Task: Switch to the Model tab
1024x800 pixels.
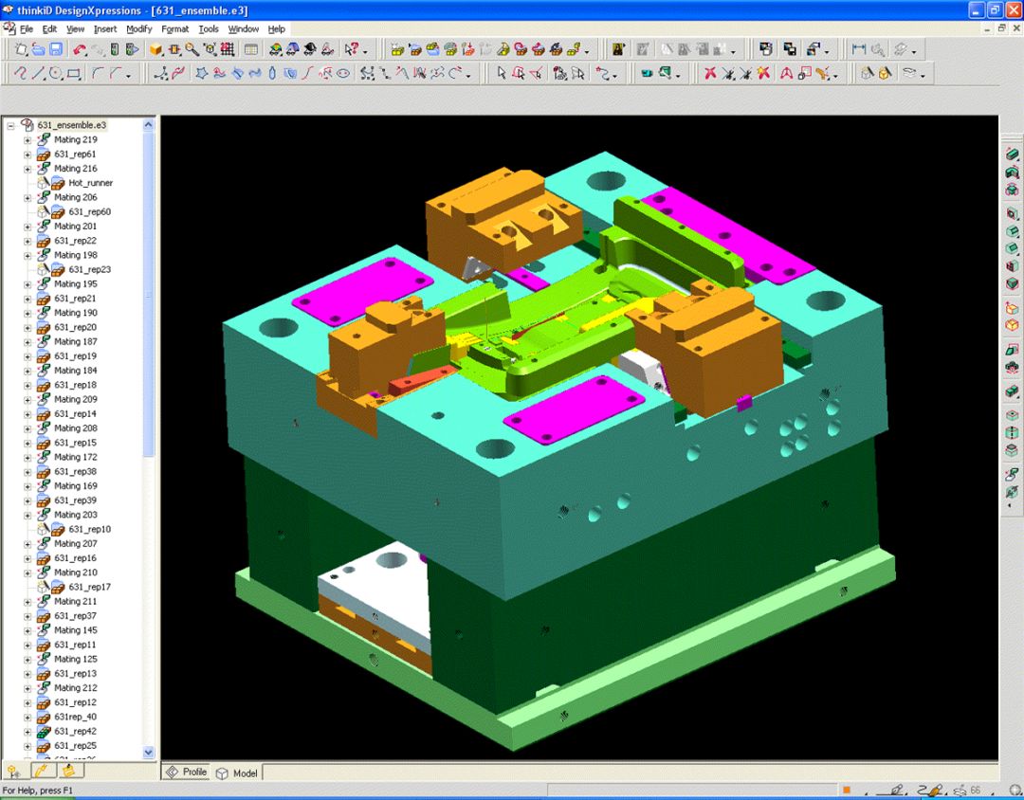Action: click(237, 773)
